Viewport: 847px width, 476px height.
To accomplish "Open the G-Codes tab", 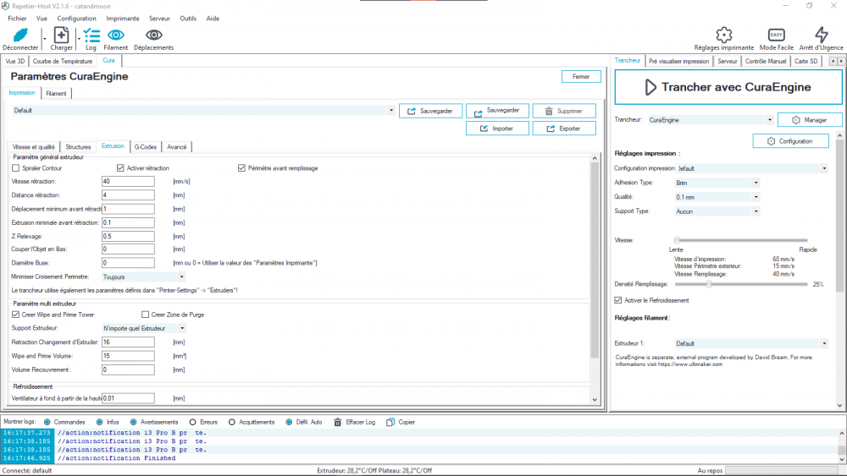I will (x=146, y=146).
